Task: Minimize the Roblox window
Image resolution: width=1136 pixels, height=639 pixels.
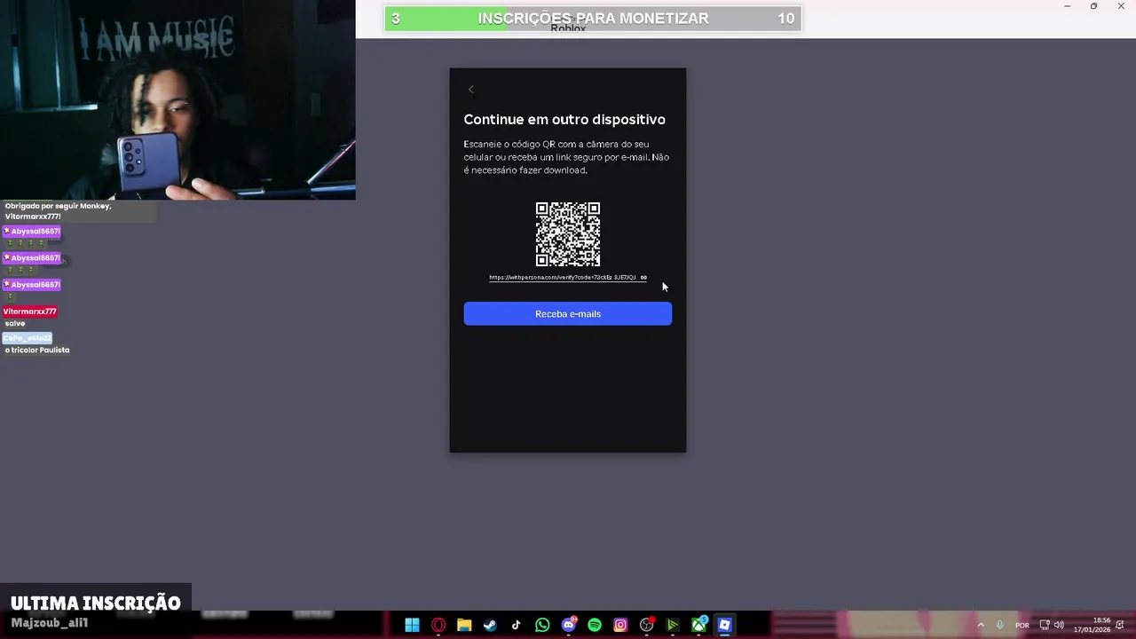Action: [1068, 6]
